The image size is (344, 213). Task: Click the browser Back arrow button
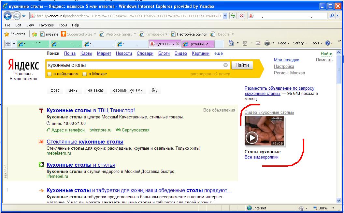pyautogui.click(x=8, y=16)
